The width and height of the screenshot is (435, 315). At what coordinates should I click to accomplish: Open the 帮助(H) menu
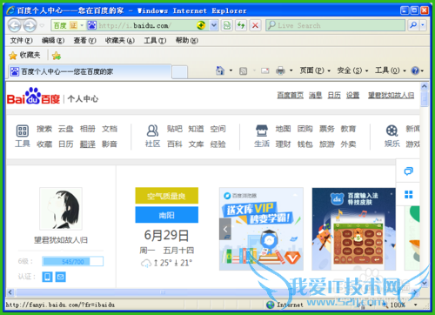tap(187, 40)
